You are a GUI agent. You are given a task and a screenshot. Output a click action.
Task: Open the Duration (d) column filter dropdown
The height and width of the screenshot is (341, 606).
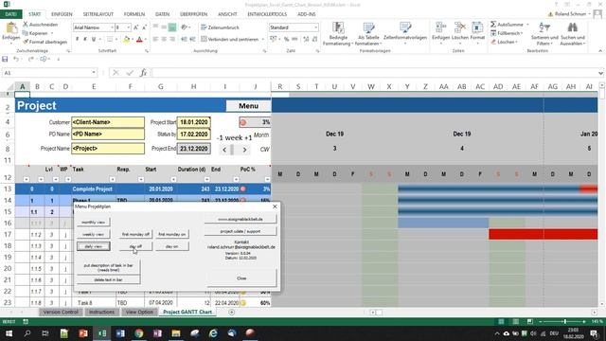(x=206, y=179)
